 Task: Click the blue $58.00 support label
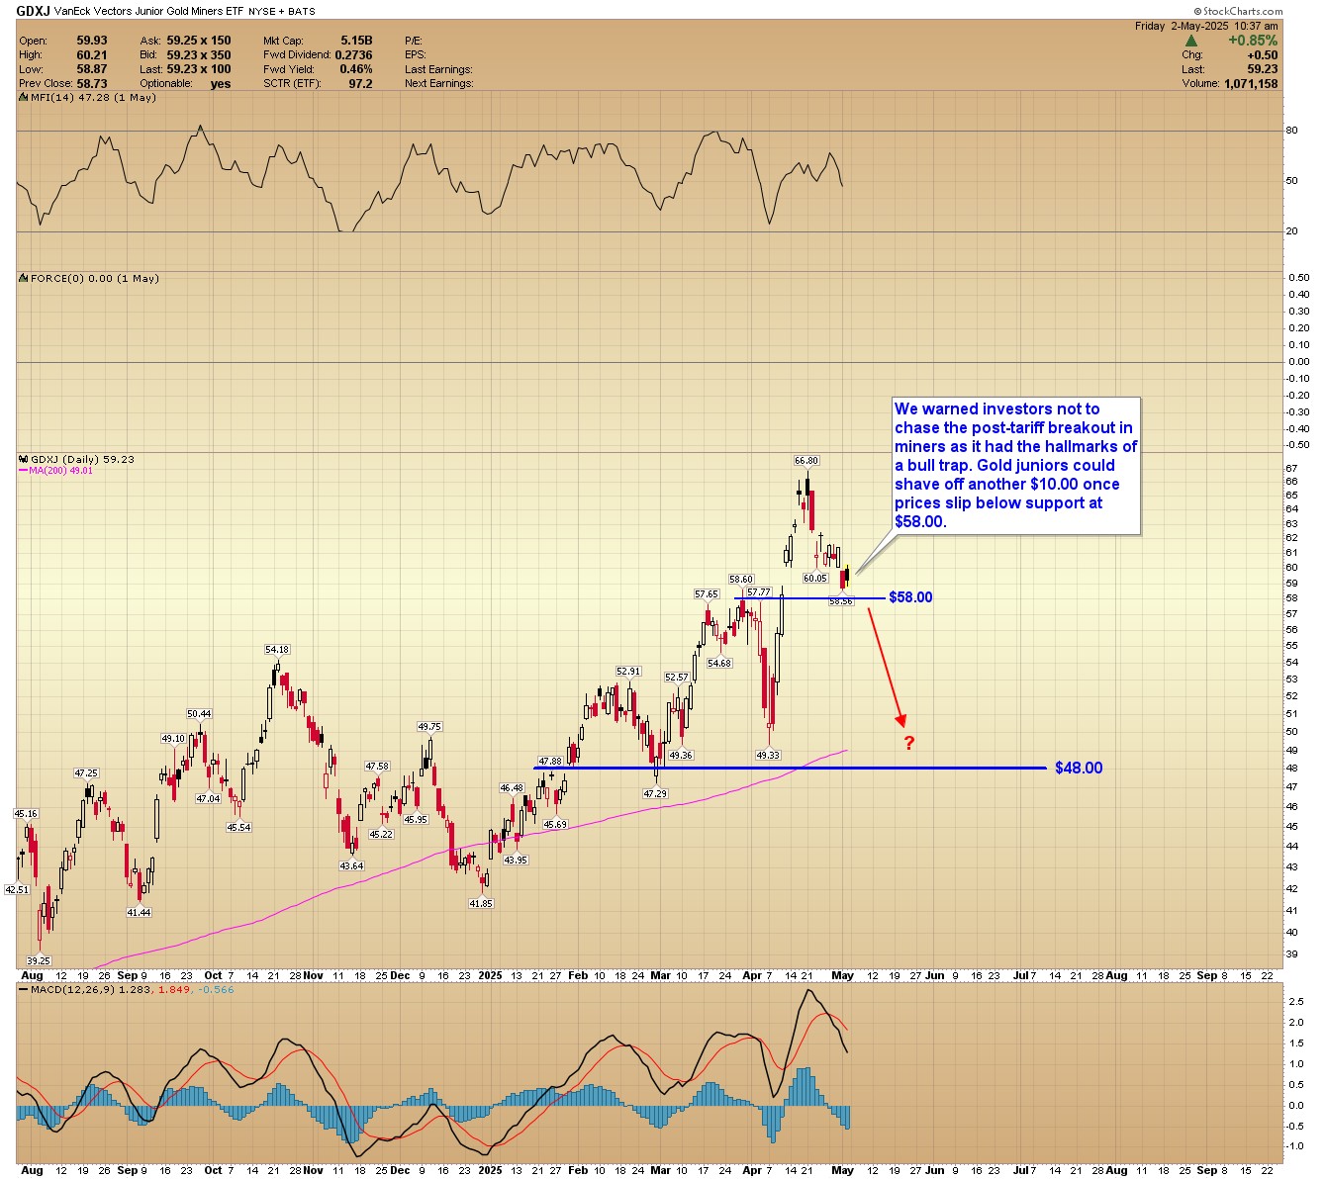click(x=910, y=597)
